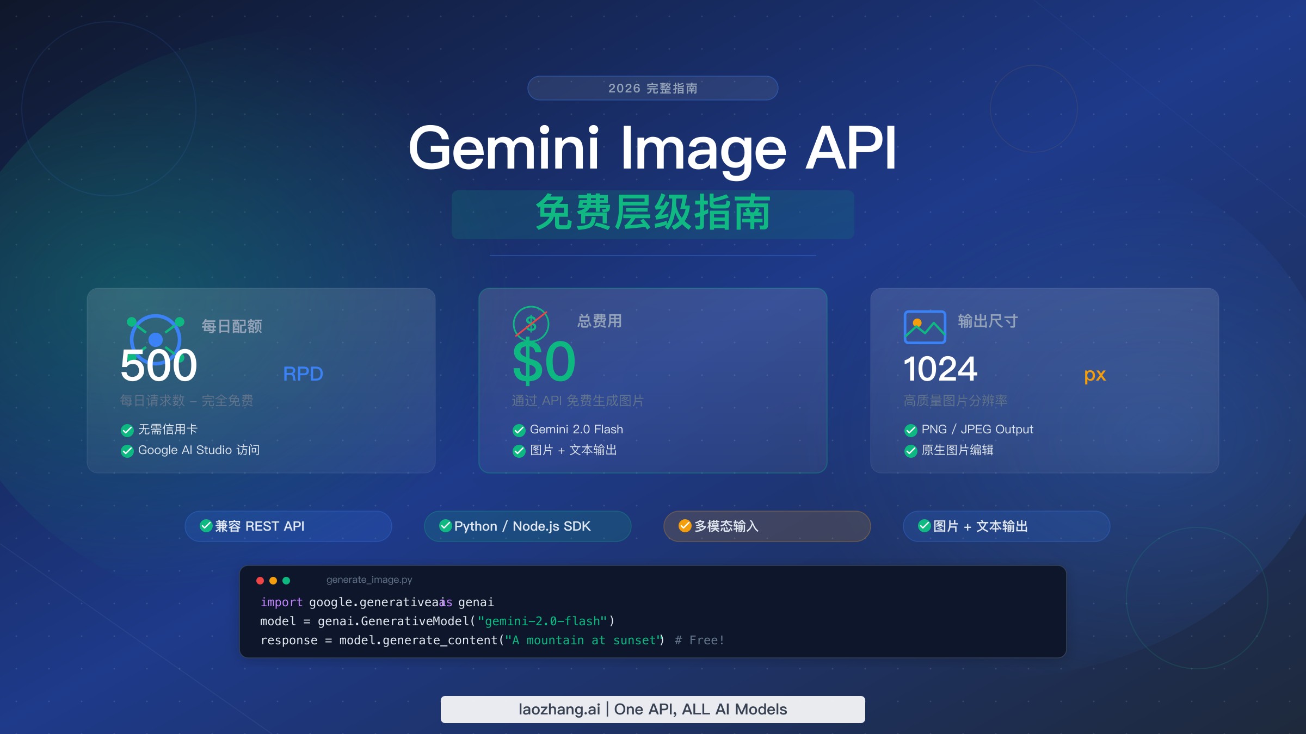Screen dimensions: 1306x734
Task: Click checkmark beside Google AI Studio 访问
Action: click(127, 451)
